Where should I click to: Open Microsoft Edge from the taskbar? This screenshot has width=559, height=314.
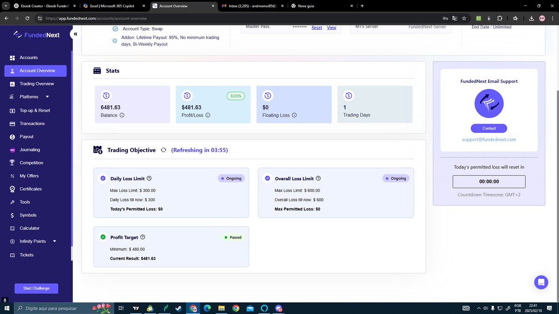tap(207, 309)
